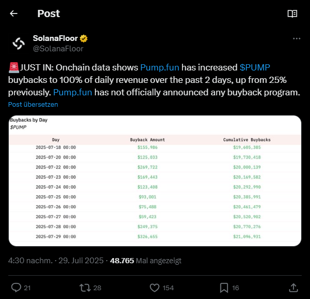This screenshot has height=299, width=310.
Task: Click the SolanaFloor display name
Action: coord(55,38)
